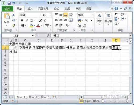The height and width of the screenshot is (105, 134).
Task: Open the number format 常规 dropdown
Action: pyautogui.click(x=92, y=15)
